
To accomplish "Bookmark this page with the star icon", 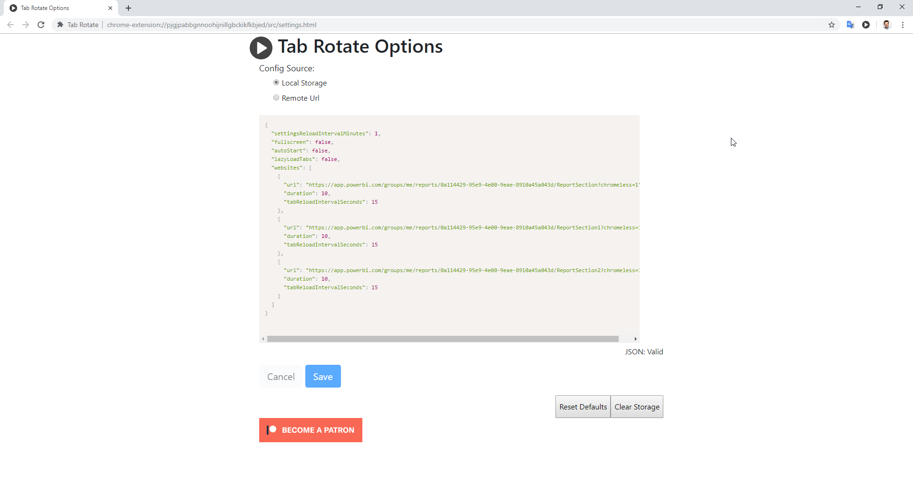I will (832, 25).
